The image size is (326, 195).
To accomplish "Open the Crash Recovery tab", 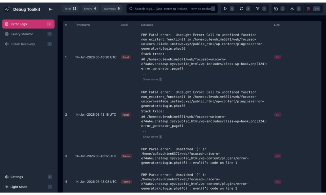I will click(28, 44).
